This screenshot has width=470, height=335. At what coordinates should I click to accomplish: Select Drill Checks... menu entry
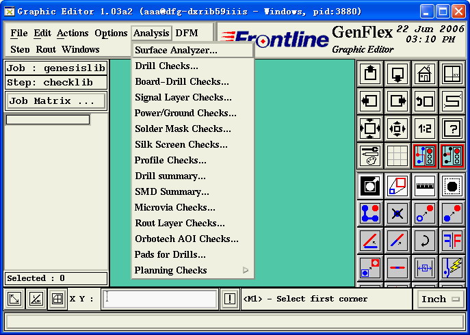[193, 66]
